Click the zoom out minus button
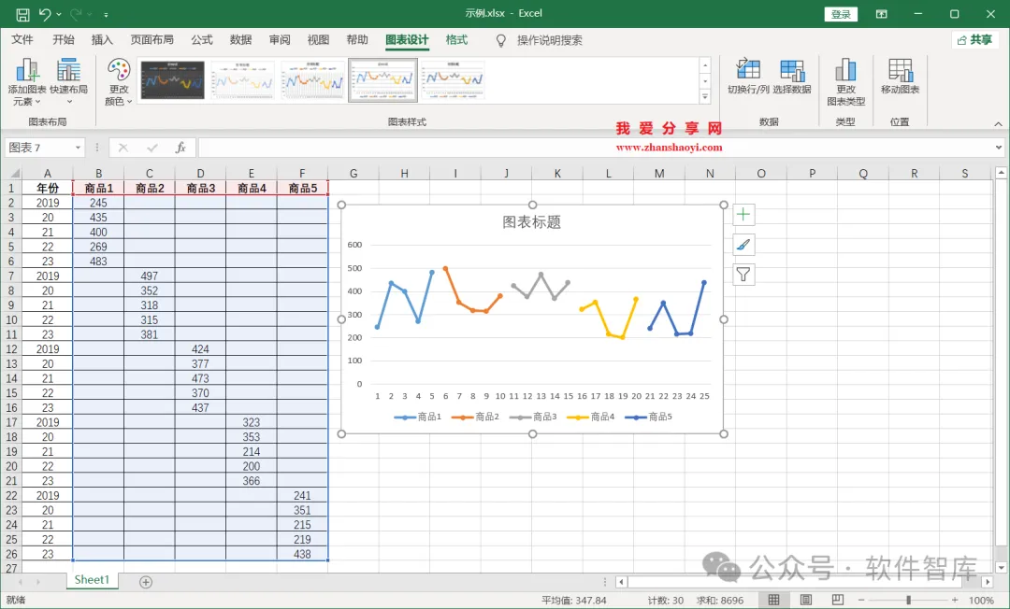1010x609 pixels. click(862, 600)
